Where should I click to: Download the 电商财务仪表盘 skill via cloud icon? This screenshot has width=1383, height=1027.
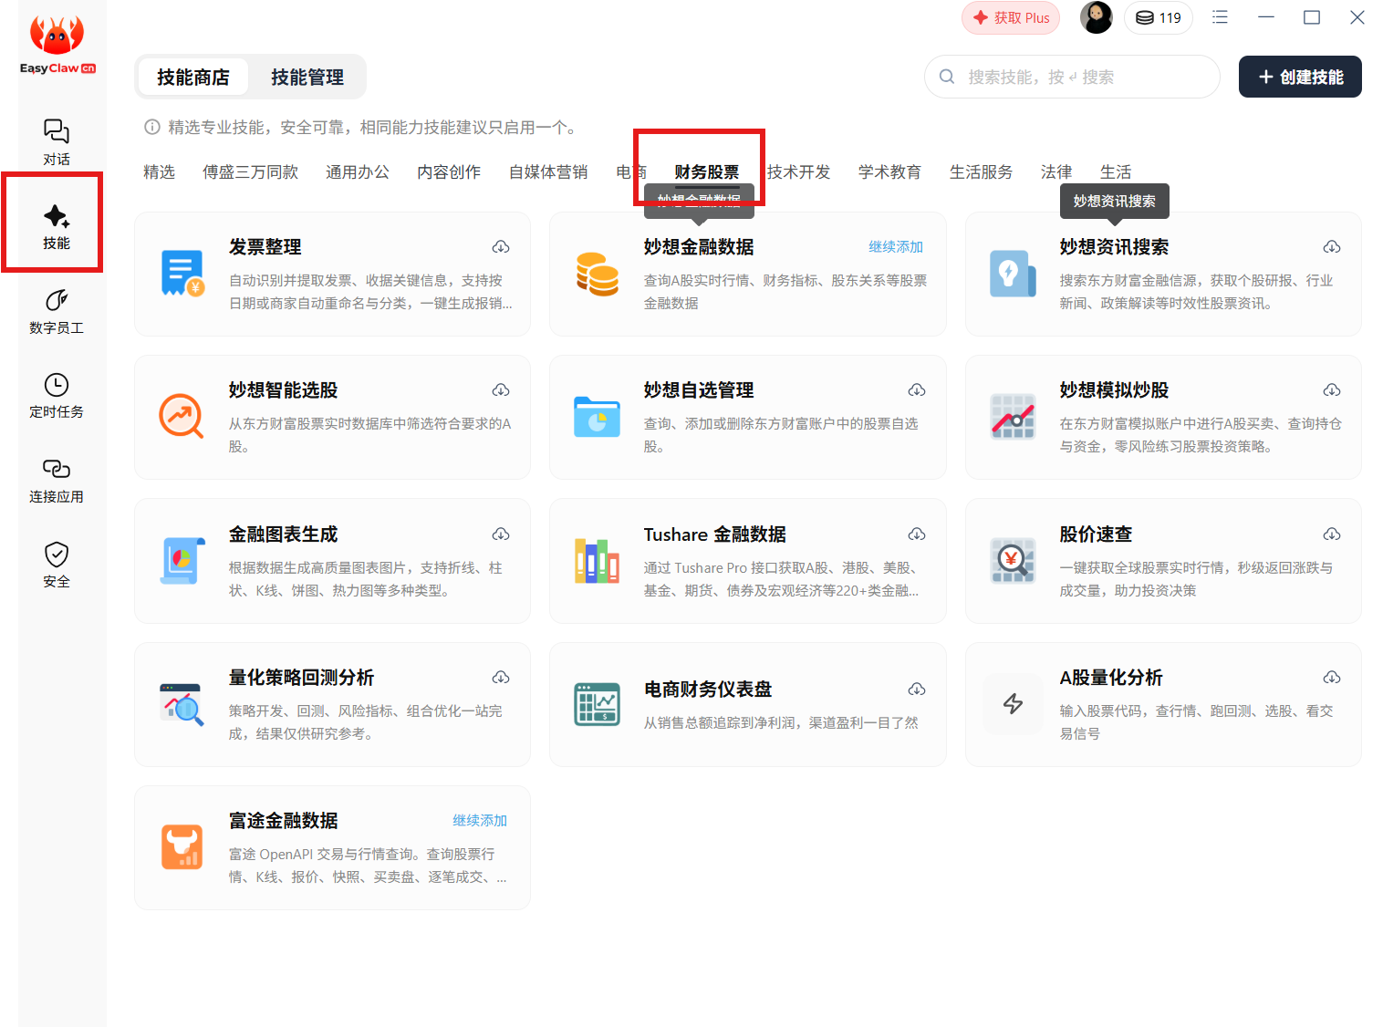[x=917, y=690]
